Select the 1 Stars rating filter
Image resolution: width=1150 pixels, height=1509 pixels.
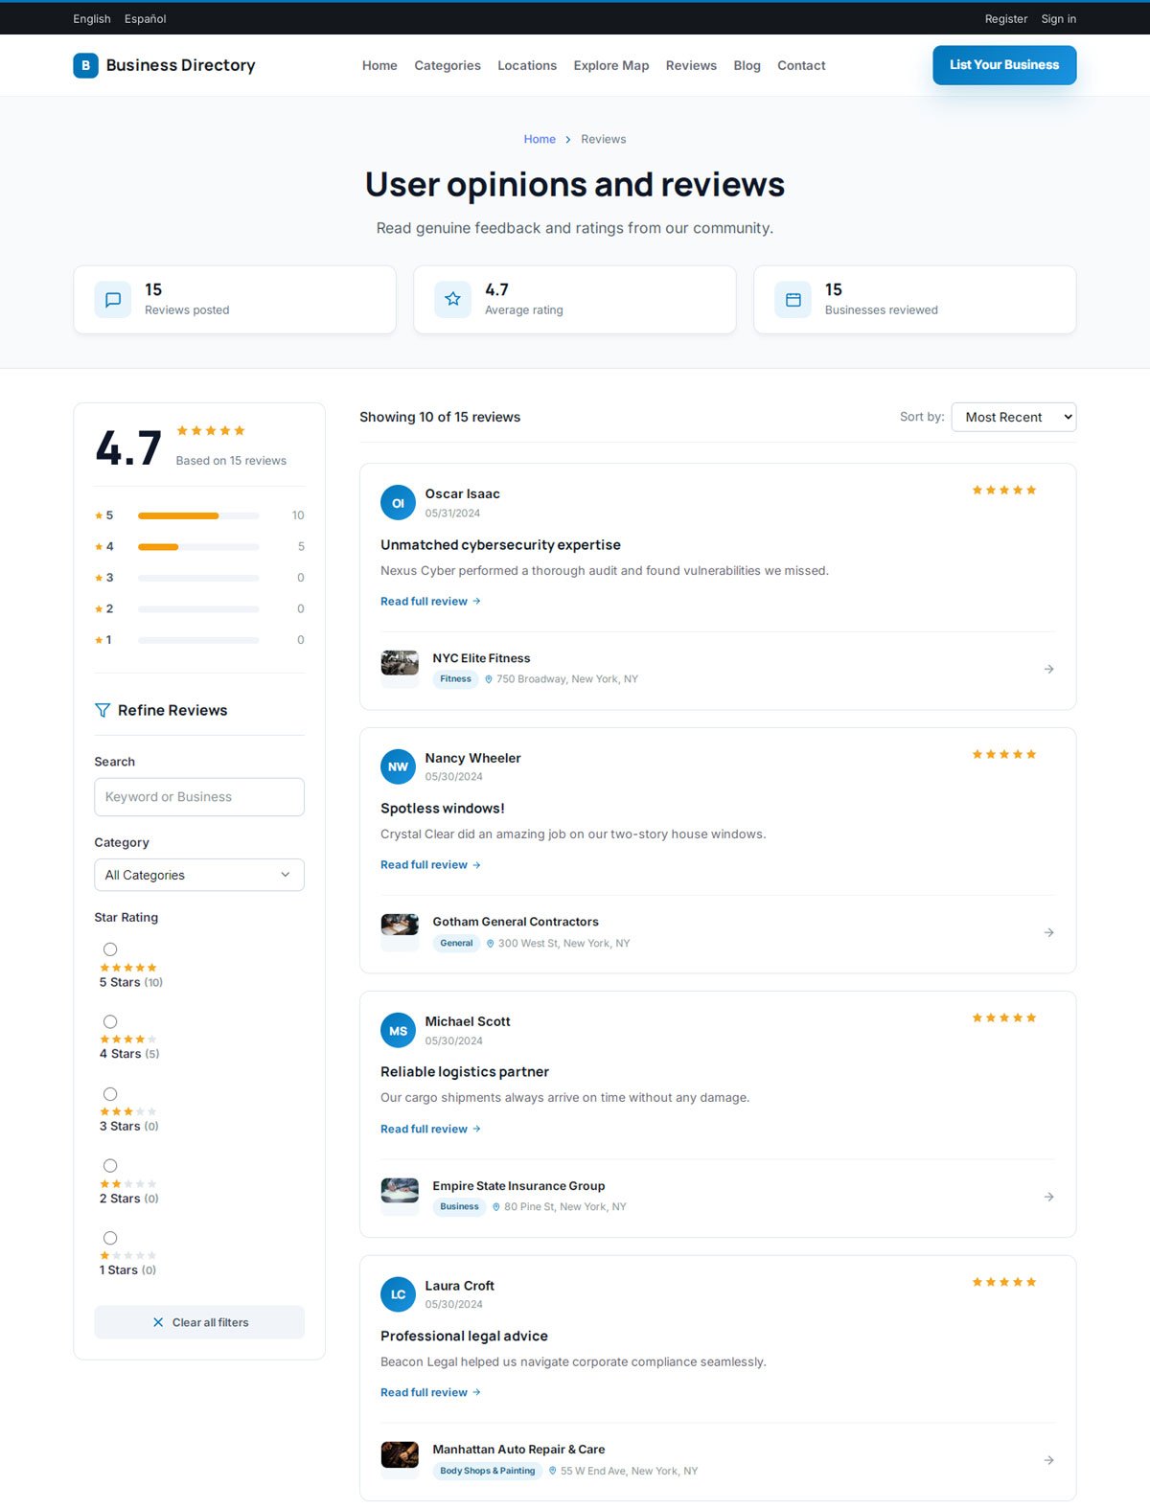110,1238
